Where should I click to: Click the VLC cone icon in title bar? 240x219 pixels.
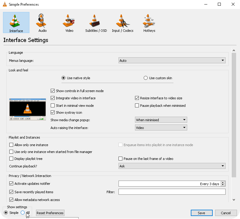point(5,4)
